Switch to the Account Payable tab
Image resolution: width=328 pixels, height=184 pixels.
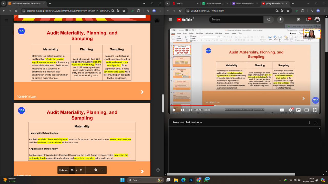(214, 4)
